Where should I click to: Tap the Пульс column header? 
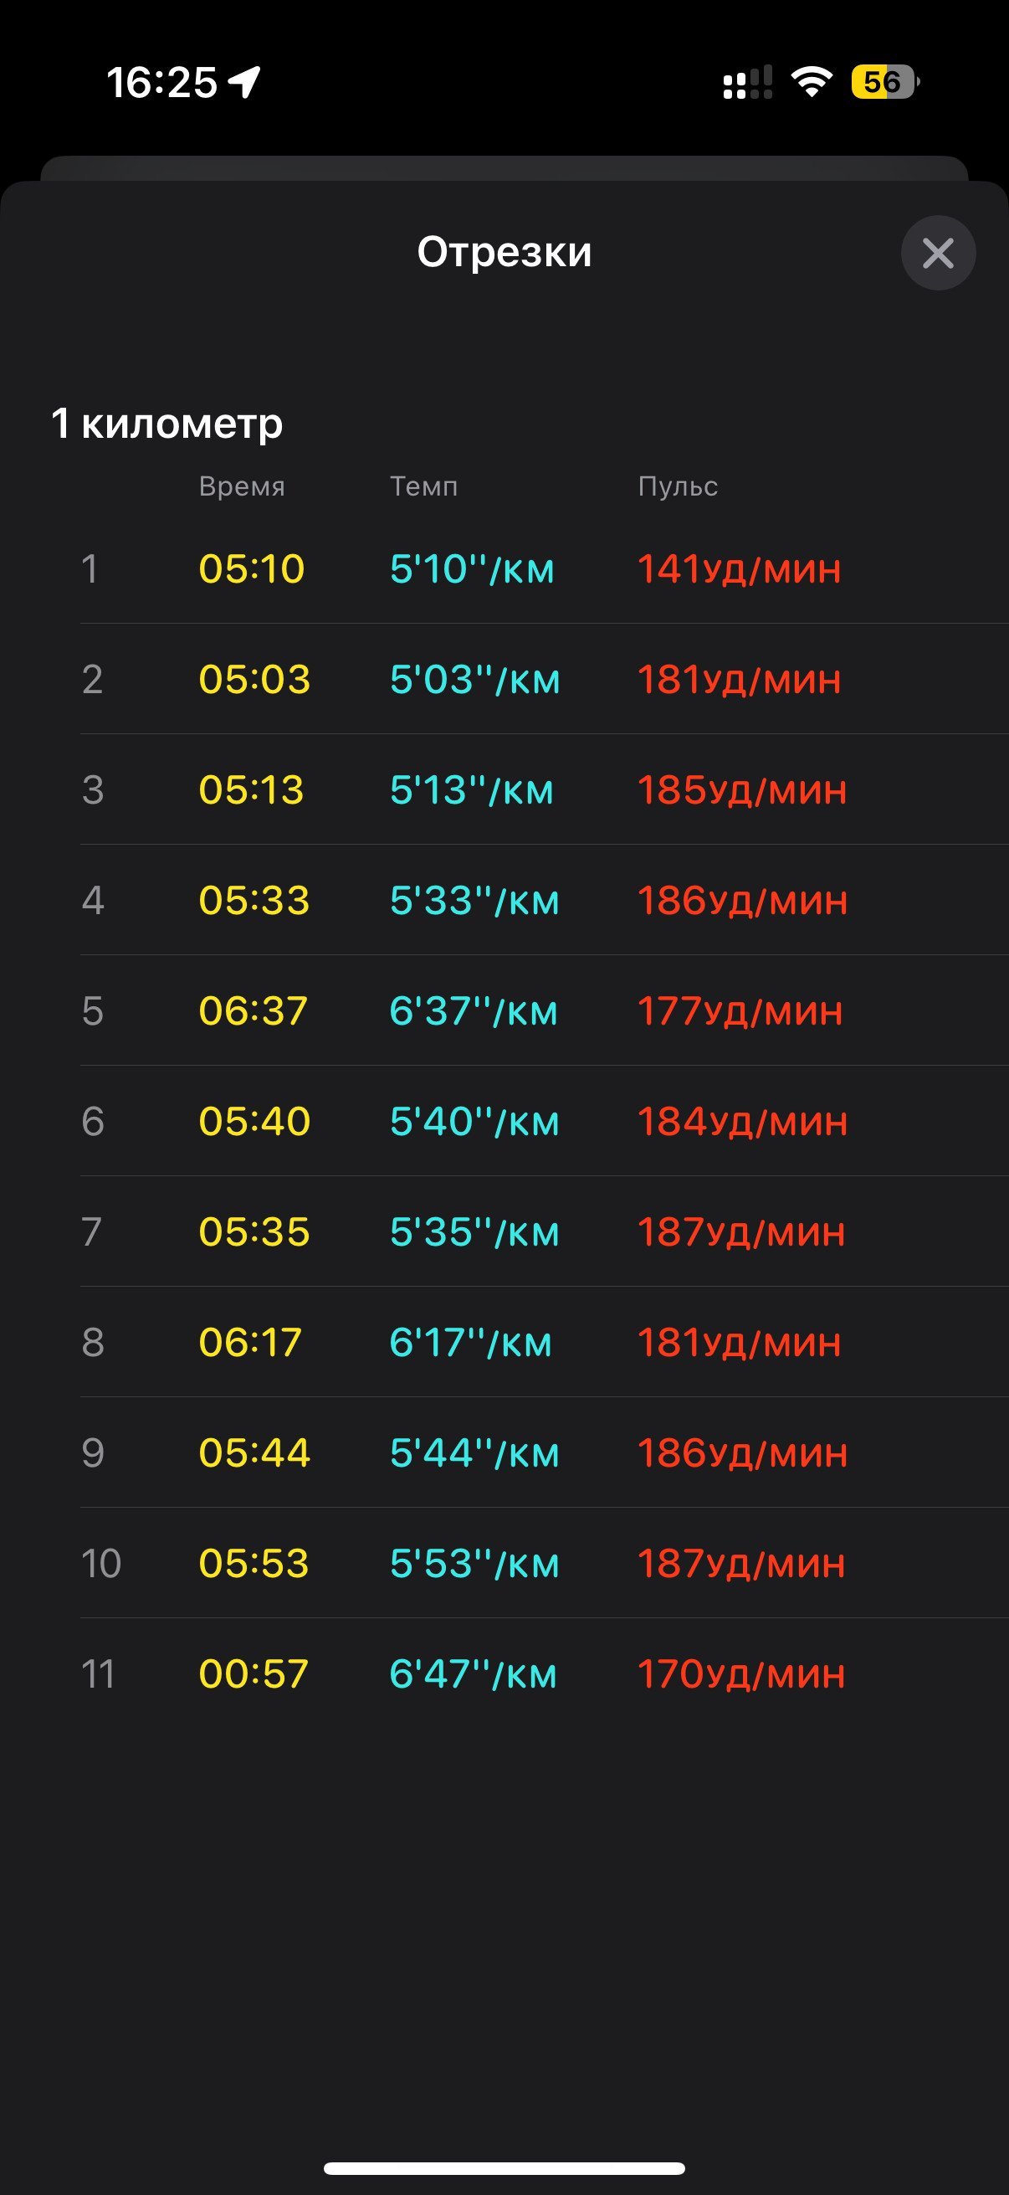click(x=678, y=486)
